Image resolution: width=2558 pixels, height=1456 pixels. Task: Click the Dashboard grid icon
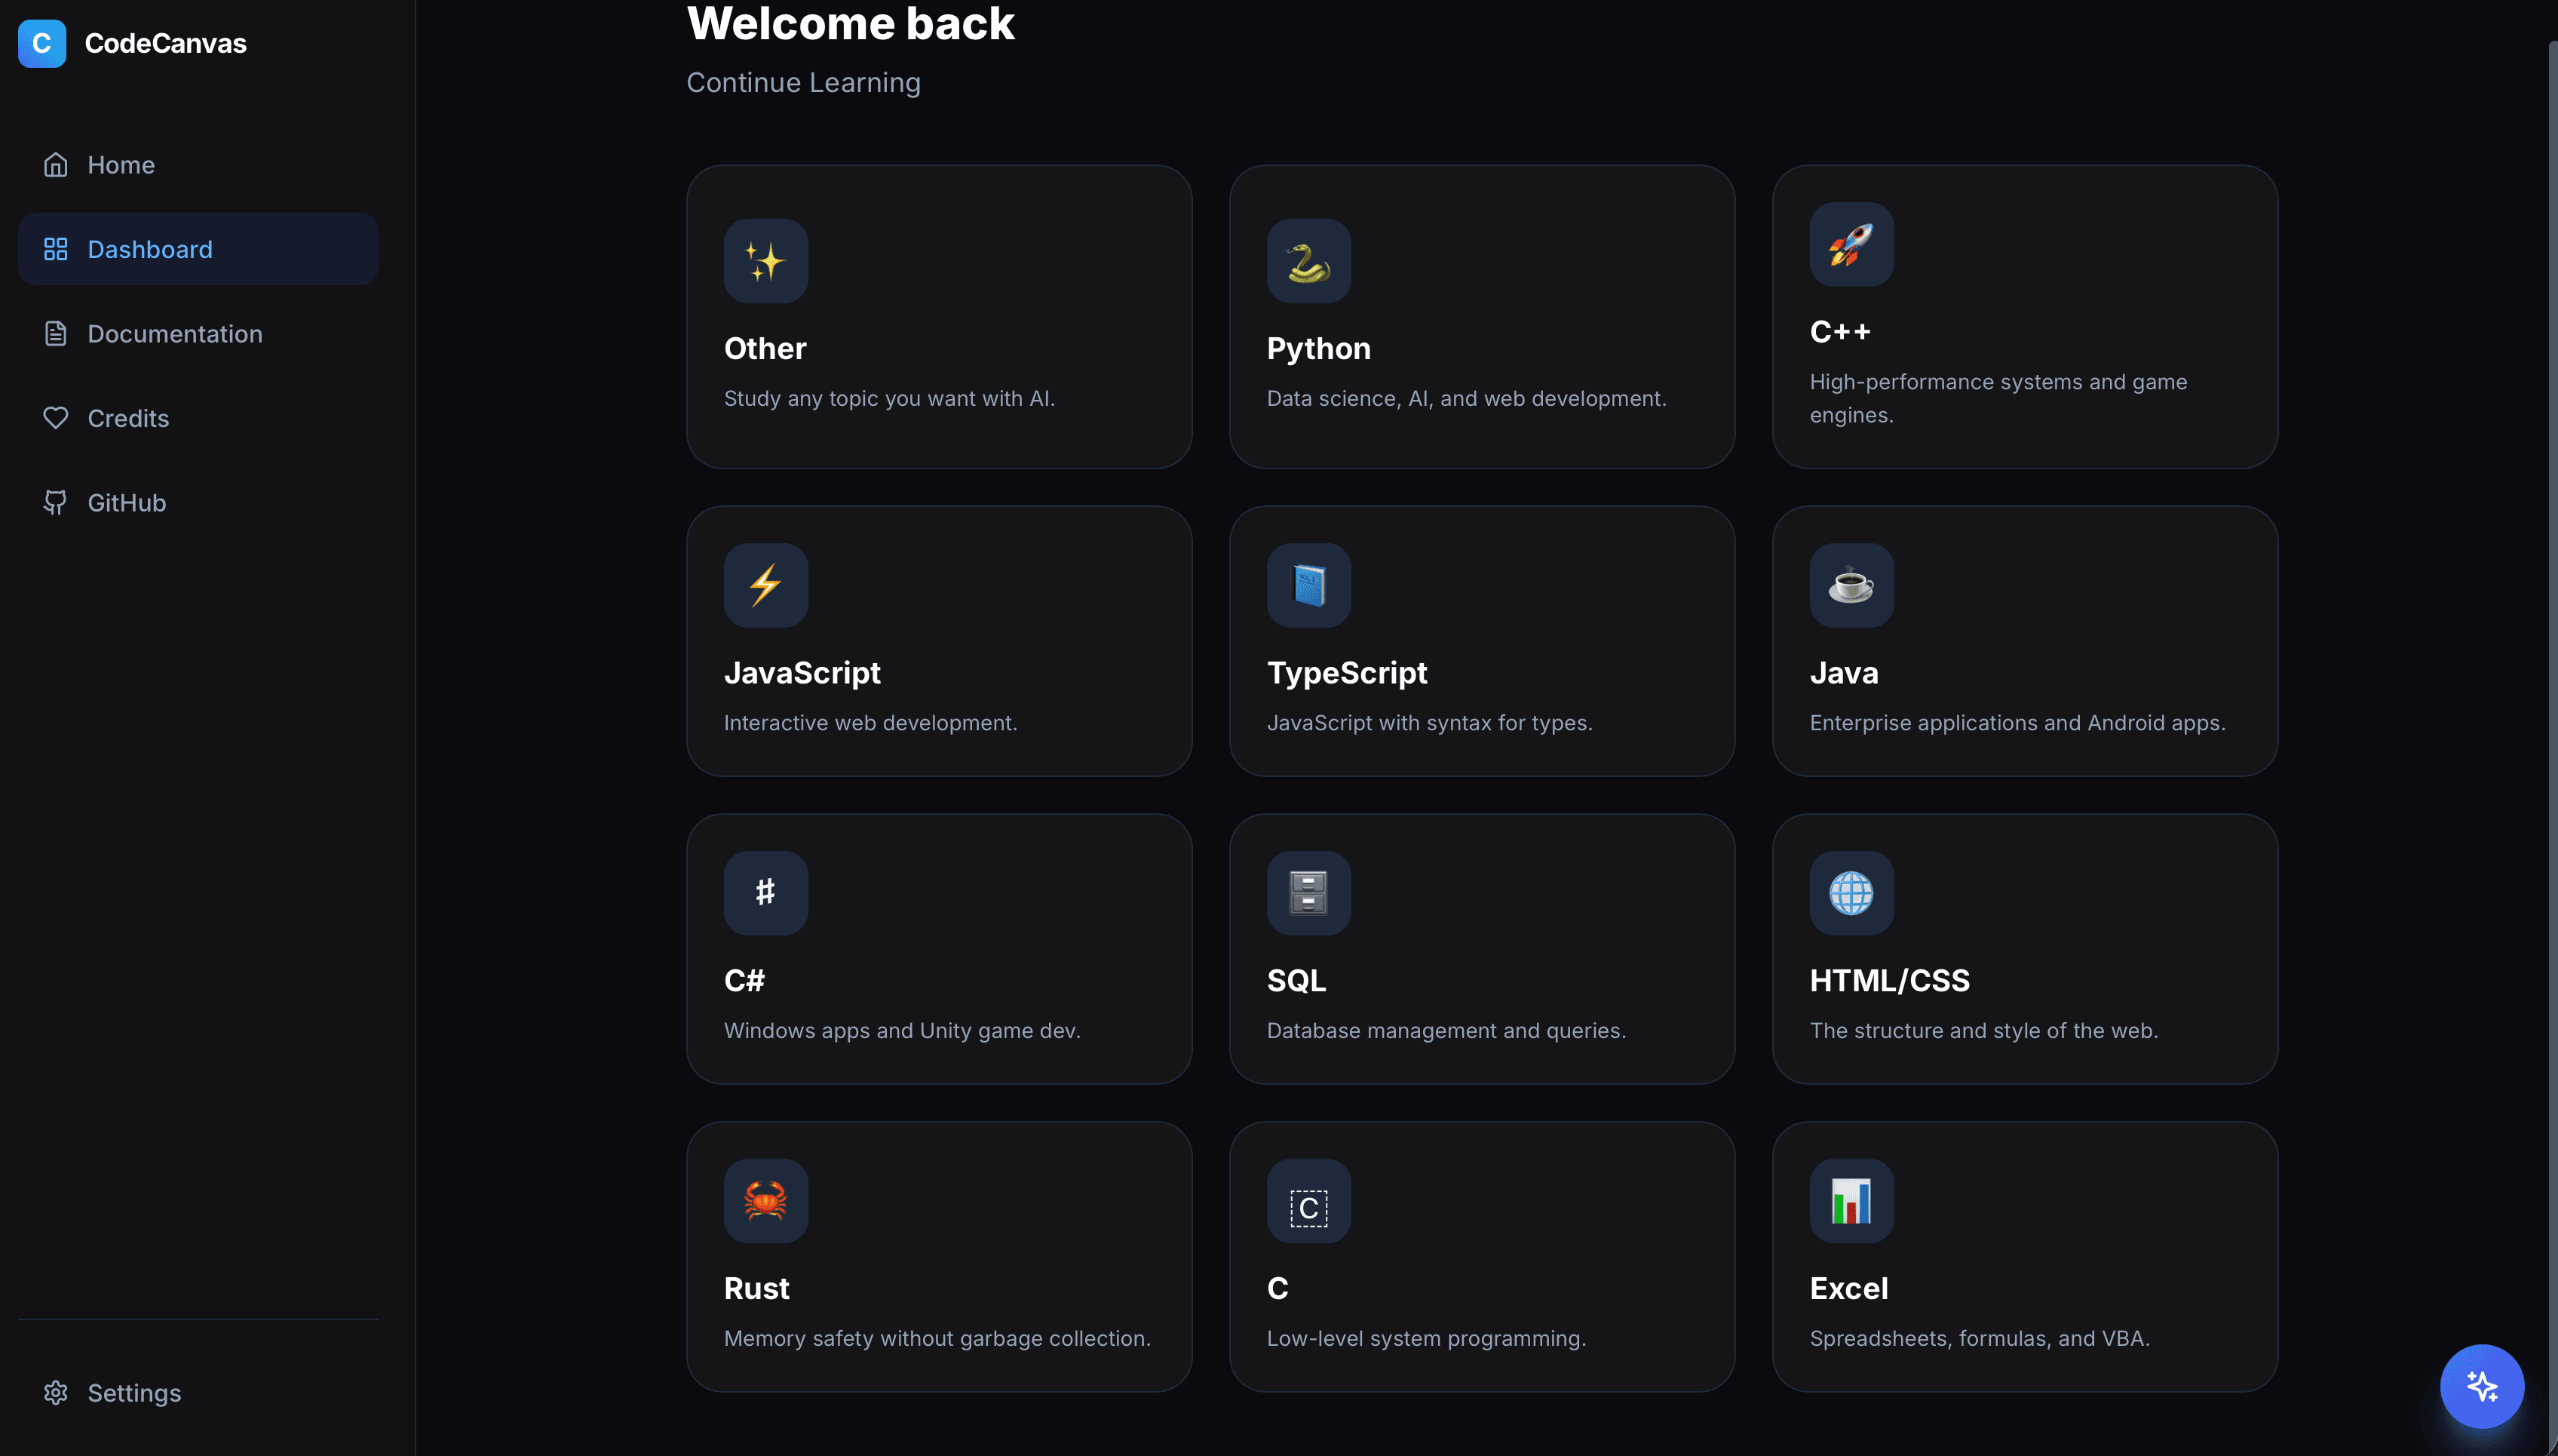click(x=56, y=248)
